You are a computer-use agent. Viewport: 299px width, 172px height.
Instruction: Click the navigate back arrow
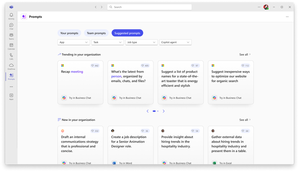click(96, 7)
